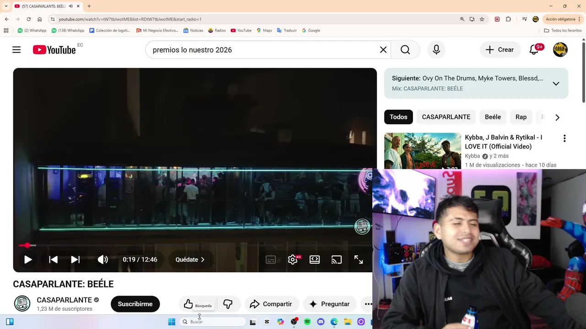The width and height of the screenshot is (586, 329).
Task: Skip to the previous video
Action: (x=53, y=260)
